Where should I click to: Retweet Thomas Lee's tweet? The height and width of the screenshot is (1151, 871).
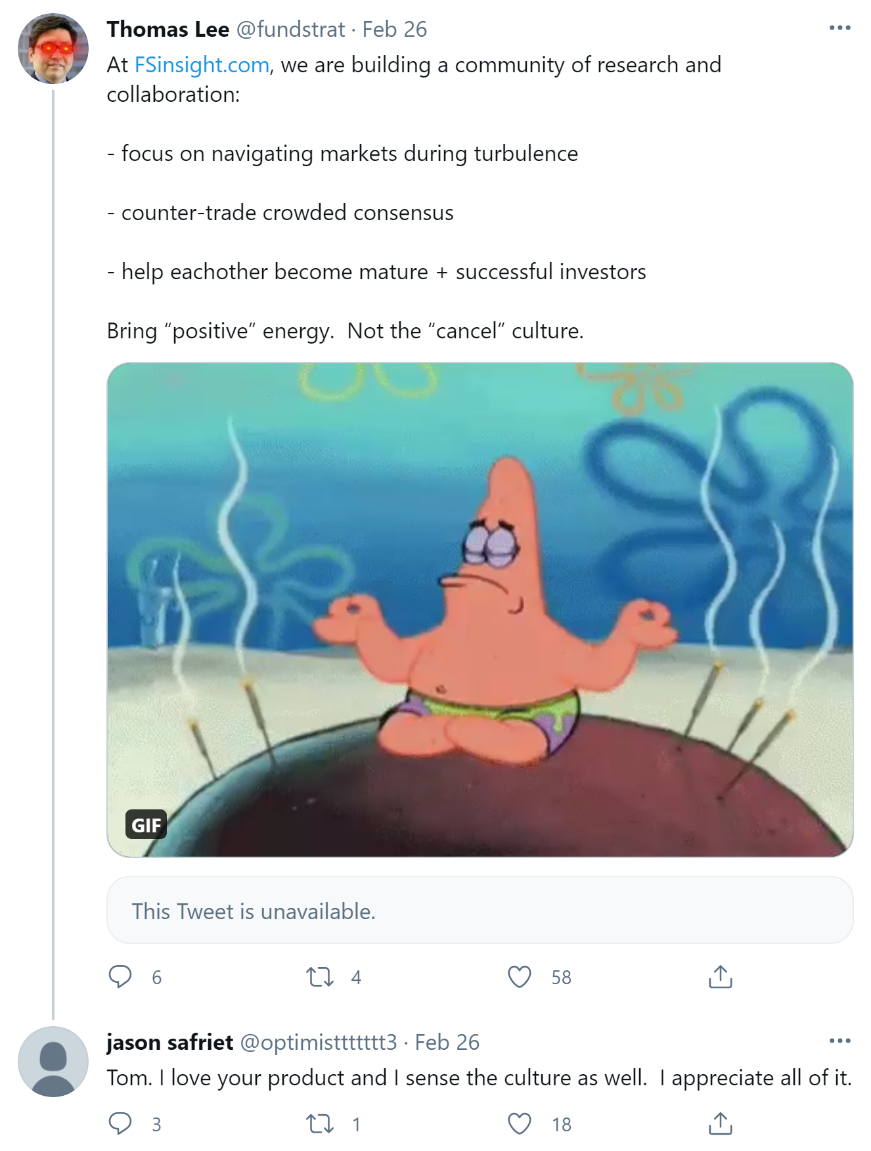point(320,977)
